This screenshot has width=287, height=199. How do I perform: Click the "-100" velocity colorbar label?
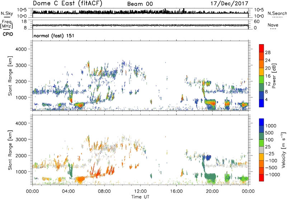[271, 161]
